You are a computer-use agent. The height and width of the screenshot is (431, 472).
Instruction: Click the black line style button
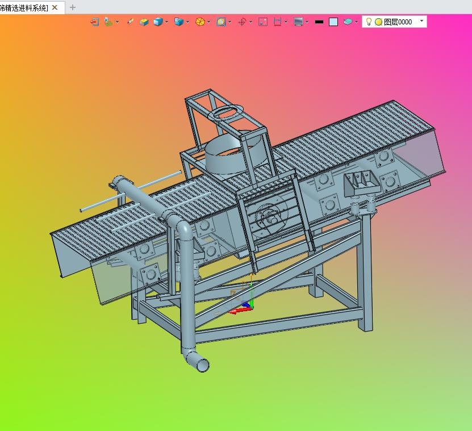tap(319, 22)
